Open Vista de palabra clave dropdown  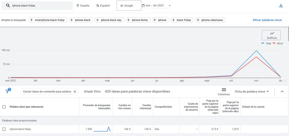[x=252, y=91]
